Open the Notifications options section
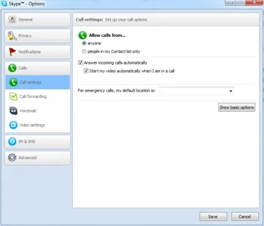This screenshot has width=264, height=226. click(37, 52)
